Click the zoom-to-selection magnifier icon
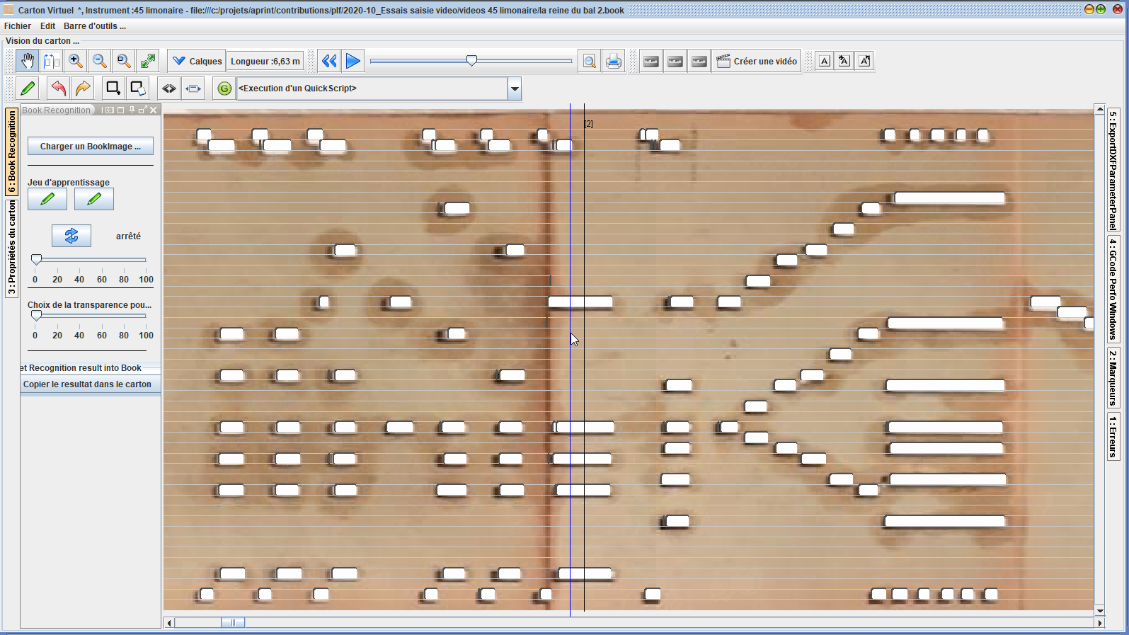1129x635 pixels. click(x=123, y=61)
